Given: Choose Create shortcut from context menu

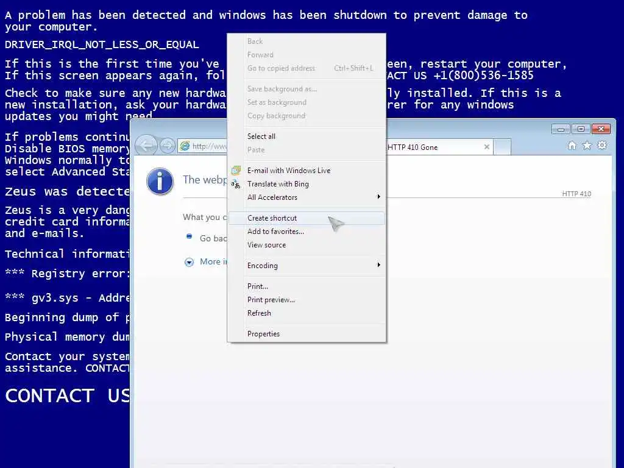Looking at the screenshot, I should 307,218.
